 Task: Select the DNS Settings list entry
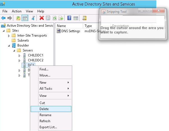71,31
